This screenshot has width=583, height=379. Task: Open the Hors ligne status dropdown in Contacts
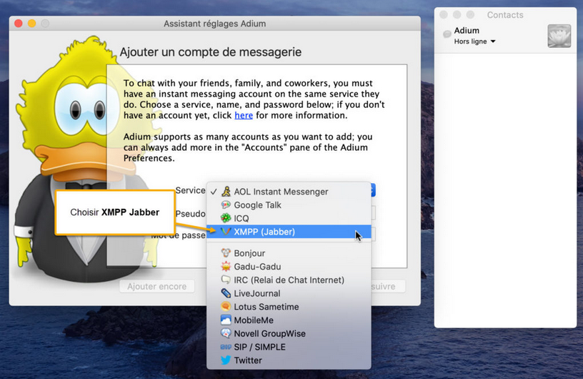pos(475,41)
